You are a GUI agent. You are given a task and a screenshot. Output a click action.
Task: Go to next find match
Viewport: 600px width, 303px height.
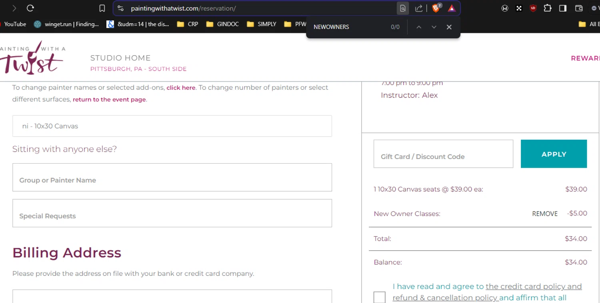434,27
